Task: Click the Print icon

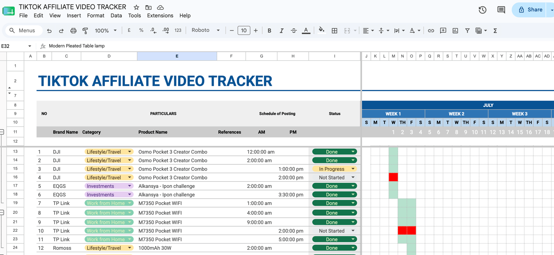Action: [73, 31]
